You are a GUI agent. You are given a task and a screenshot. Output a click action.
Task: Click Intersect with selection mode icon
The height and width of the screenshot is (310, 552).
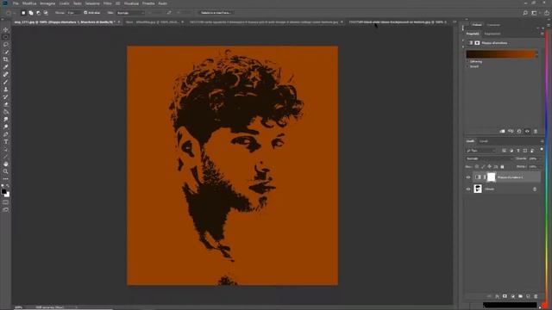click(46, 13)
